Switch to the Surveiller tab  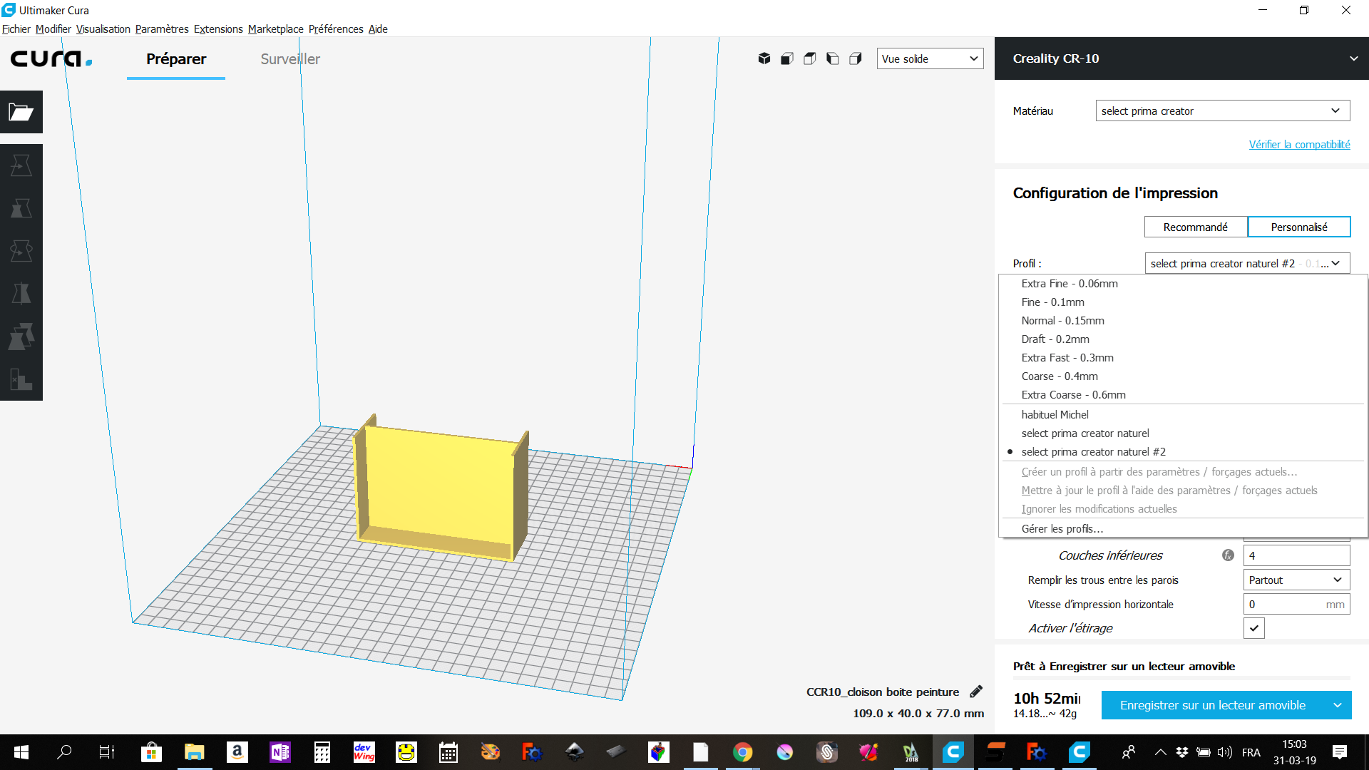point(290,59)
